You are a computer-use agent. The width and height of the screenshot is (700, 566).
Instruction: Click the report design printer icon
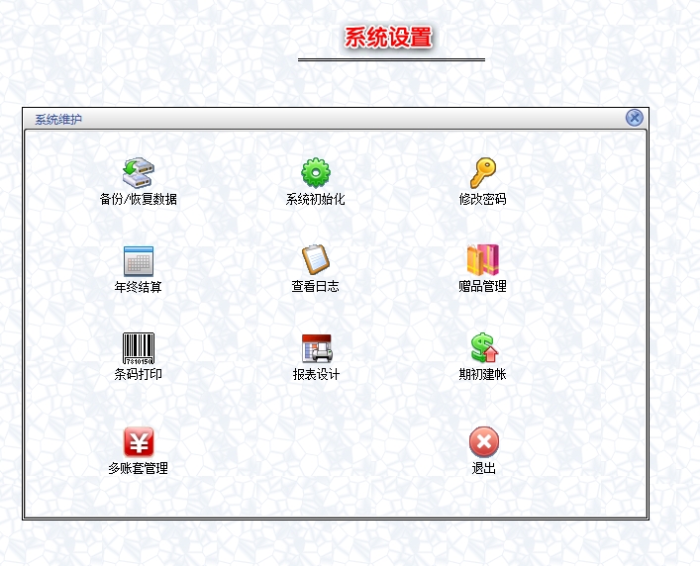tap(316, 347)
